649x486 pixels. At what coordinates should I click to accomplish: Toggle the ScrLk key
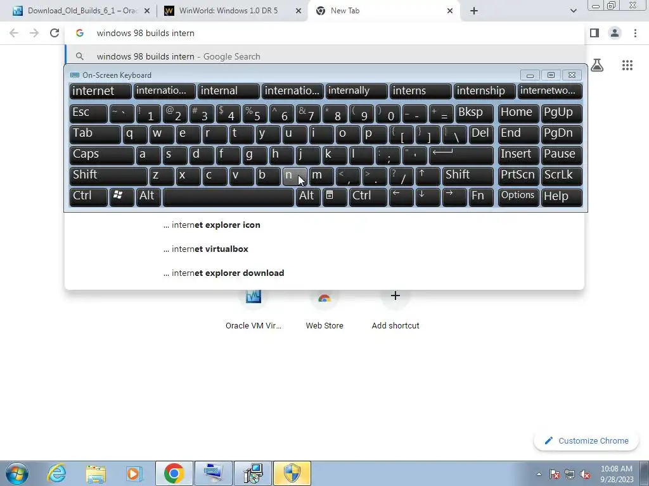pyautogui.click(x=562, y=176)
